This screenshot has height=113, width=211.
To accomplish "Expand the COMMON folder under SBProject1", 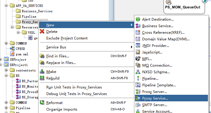I will [x=6, y=103].
